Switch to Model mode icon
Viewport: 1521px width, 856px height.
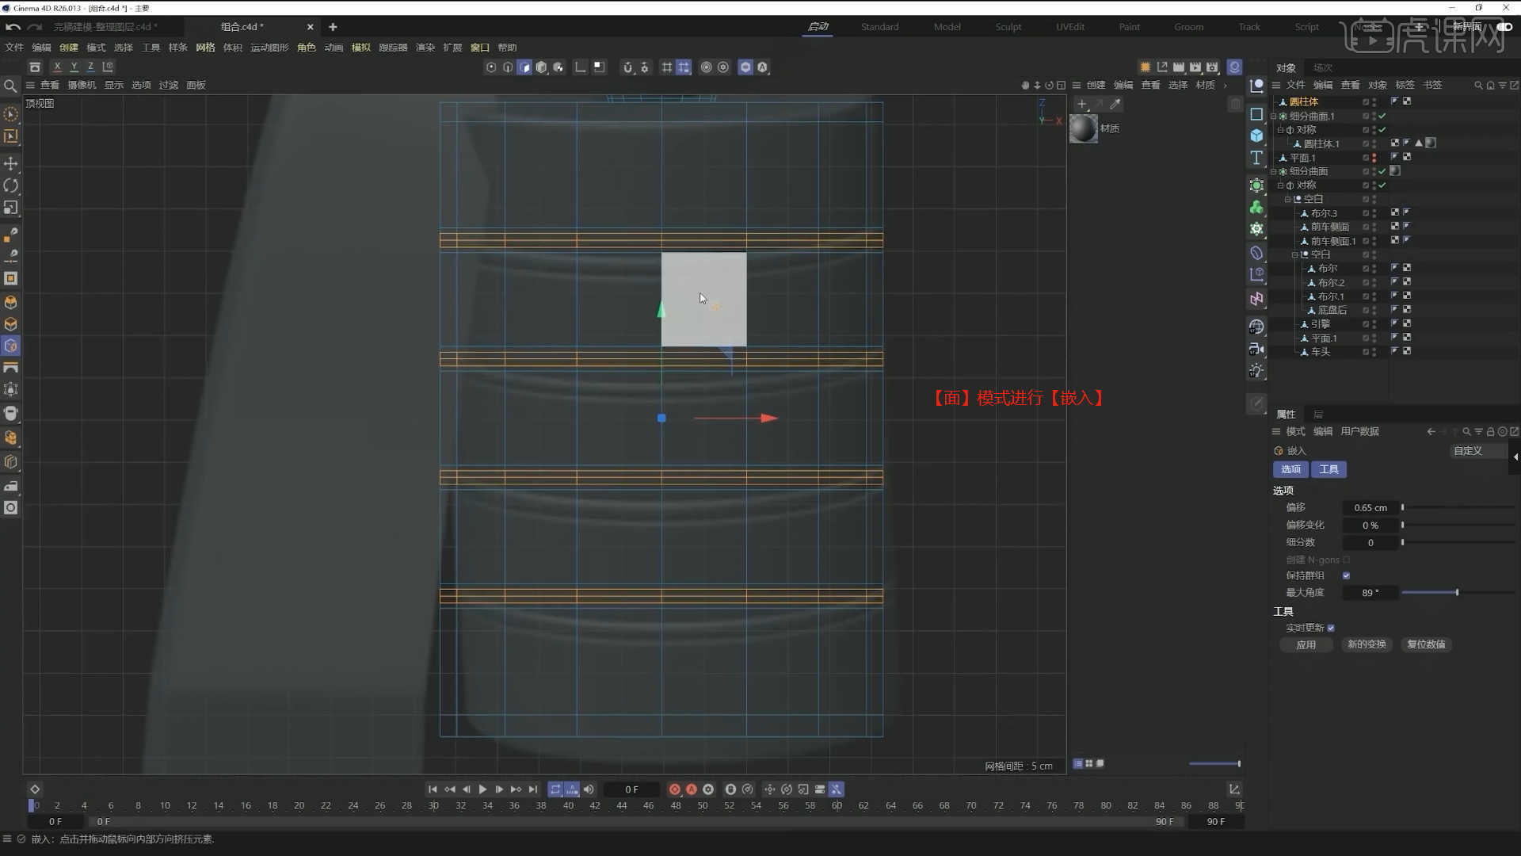click(x=541, y=67)
